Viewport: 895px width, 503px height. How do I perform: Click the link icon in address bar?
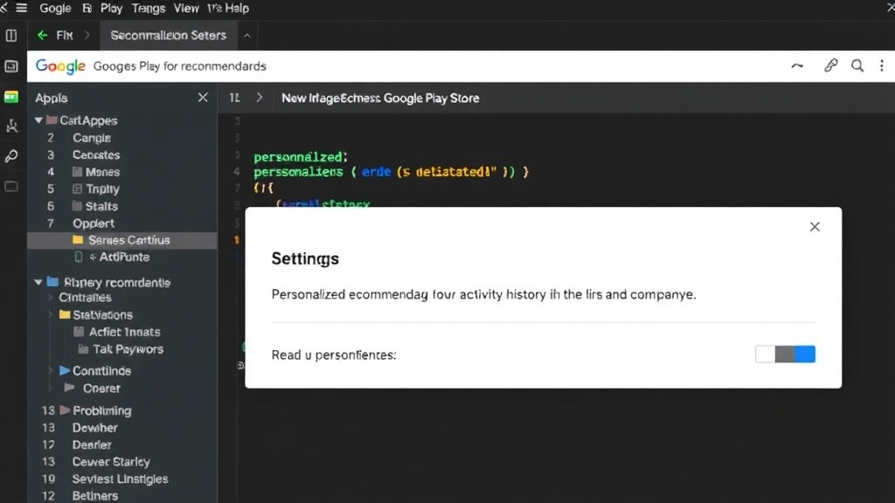pos(831,65)
